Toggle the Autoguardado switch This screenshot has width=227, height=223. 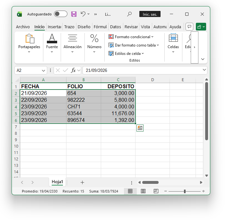click(x=60, y=14)
